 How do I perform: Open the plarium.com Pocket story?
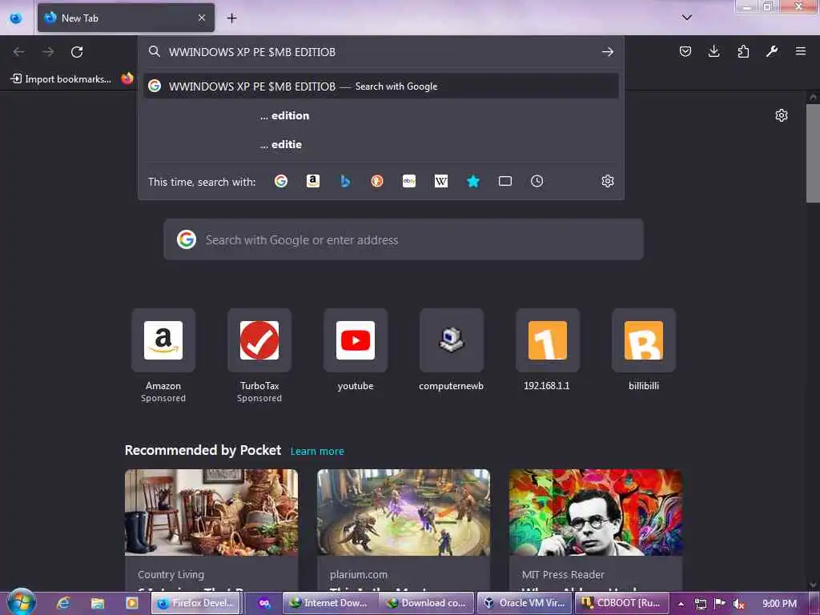point(404,530)
